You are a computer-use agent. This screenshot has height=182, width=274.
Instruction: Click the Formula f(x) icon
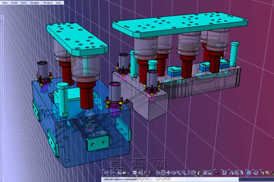pos(119,173)
